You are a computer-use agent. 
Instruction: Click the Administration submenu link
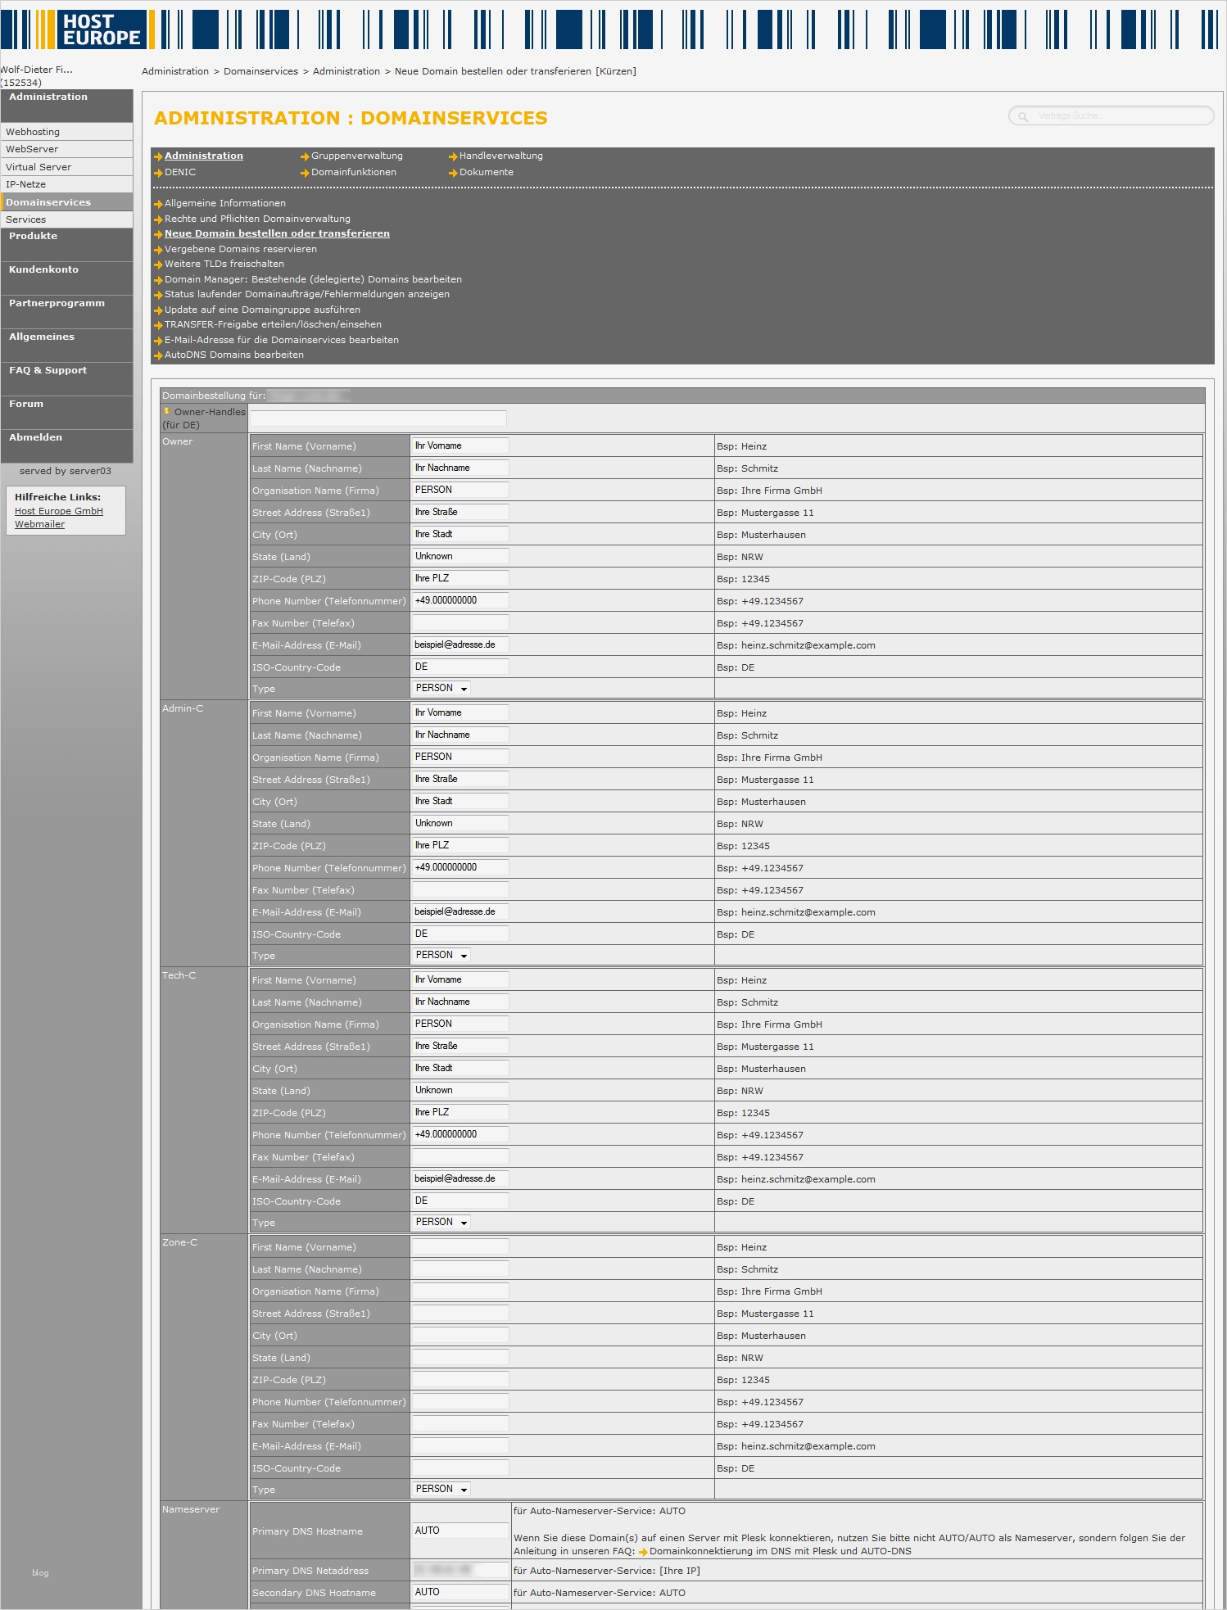pyautogui.click(x=204, y=156)
